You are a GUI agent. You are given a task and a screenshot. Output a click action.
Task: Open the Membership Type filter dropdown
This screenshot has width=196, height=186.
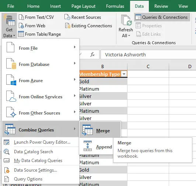pyautogui.click(x=124, y=74)
